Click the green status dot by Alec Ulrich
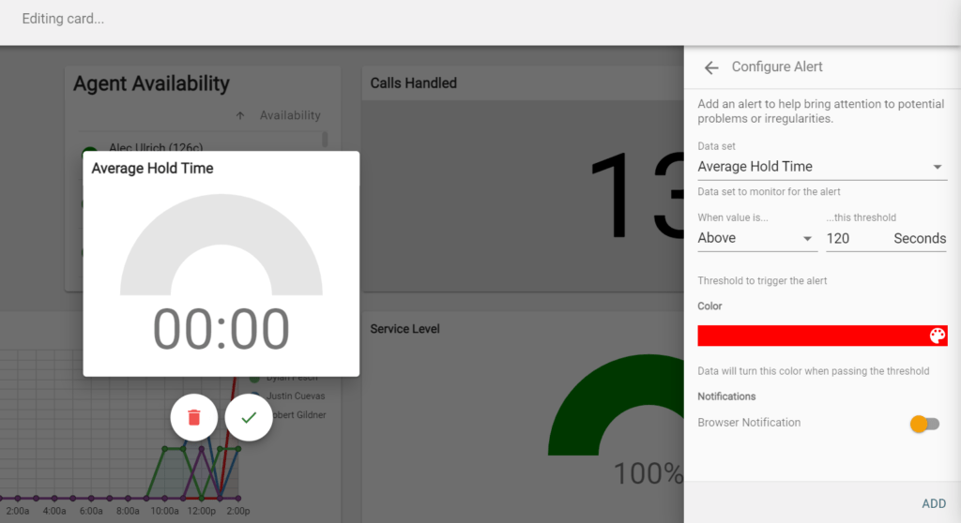Viewport: 961px width, 523px height. click(90, 150)
